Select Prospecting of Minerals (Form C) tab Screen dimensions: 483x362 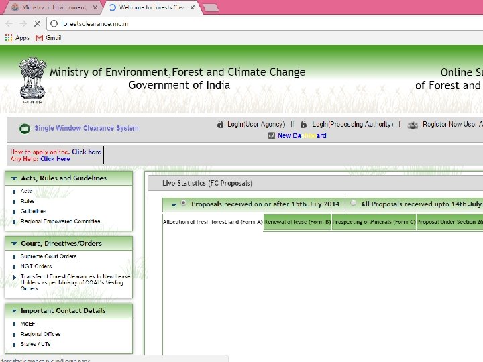click(x=374, y=222)
